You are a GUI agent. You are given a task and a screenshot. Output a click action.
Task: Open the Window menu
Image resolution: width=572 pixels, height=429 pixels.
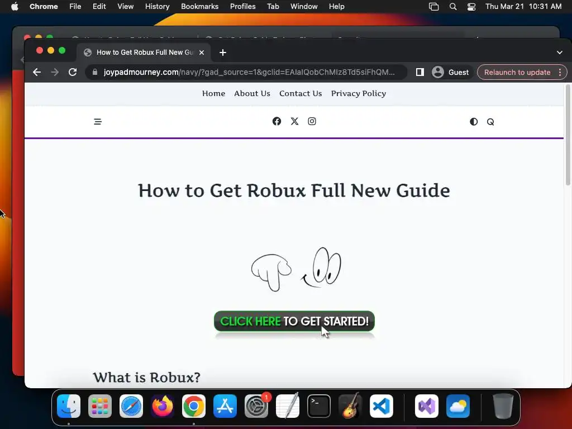point(304,7)
